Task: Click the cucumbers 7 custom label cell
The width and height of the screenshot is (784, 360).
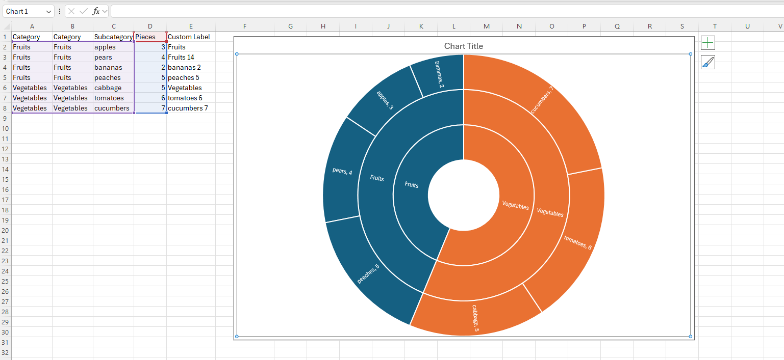Action: point(191,108)
